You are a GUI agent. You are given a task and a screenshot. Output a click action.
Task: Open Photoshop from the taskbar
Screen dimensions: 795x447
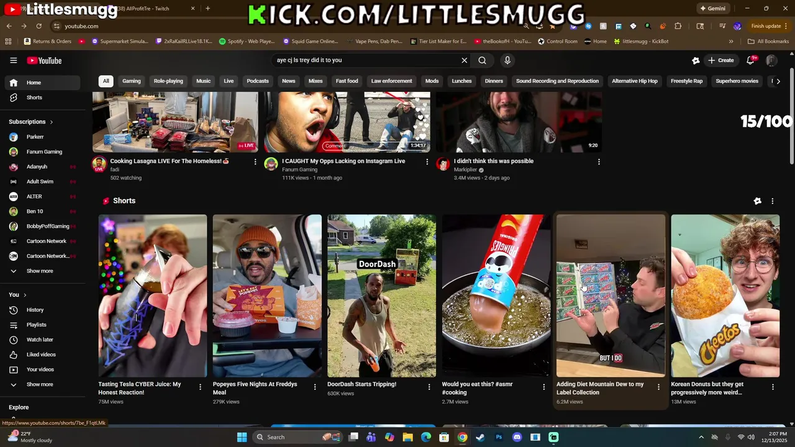pos(499,437)
